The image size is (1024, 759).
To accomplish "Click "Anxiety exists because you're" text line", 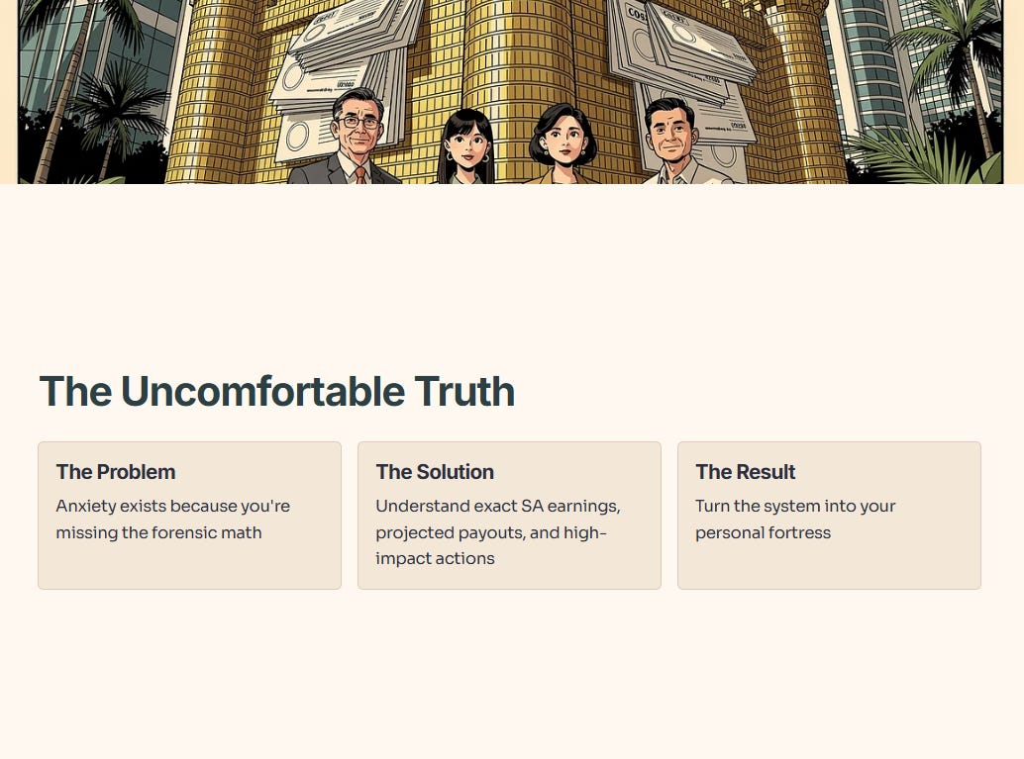I will [173, 507].
